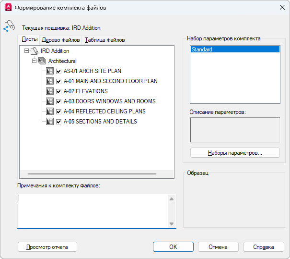Open Наборы параметров dialog button

235,153
